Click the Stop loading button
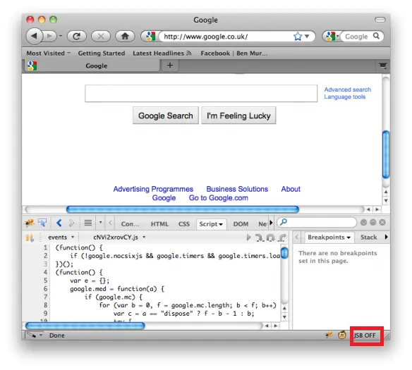 pyautogui.click(x=101, y=36)
